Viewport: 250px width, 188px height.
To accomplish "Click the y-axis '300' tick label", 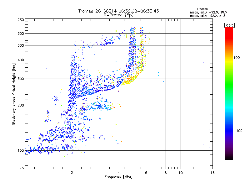I will point(21,79).
